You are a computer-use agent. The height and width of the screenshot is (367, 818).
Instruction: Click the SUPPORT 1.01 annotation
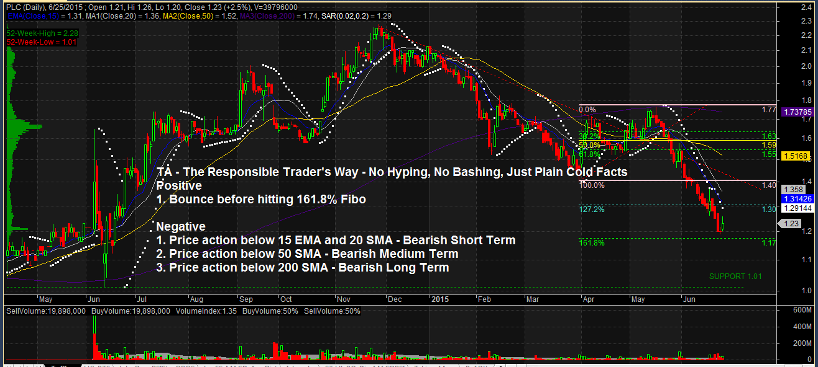point(735,275)
